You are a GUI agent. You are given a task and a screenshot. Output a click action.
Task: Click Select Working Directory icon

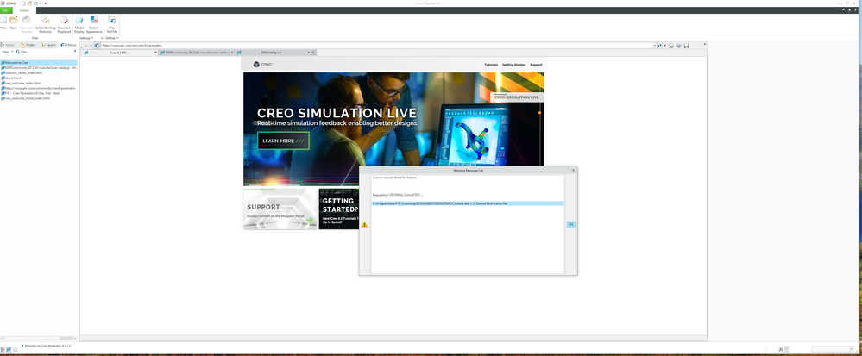(x=46, y=20)
